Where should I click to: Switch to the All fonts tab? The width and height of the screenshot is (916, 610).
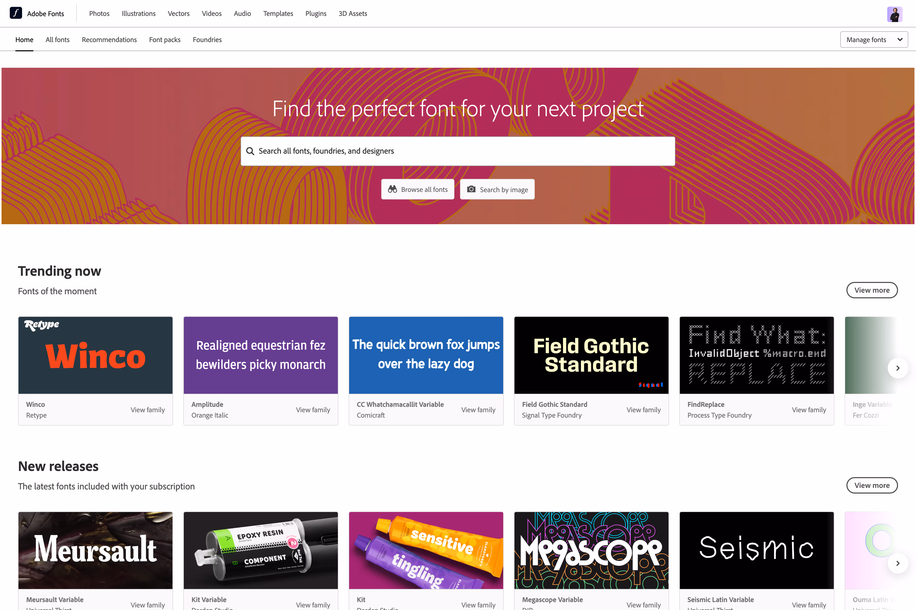point(58,40)
